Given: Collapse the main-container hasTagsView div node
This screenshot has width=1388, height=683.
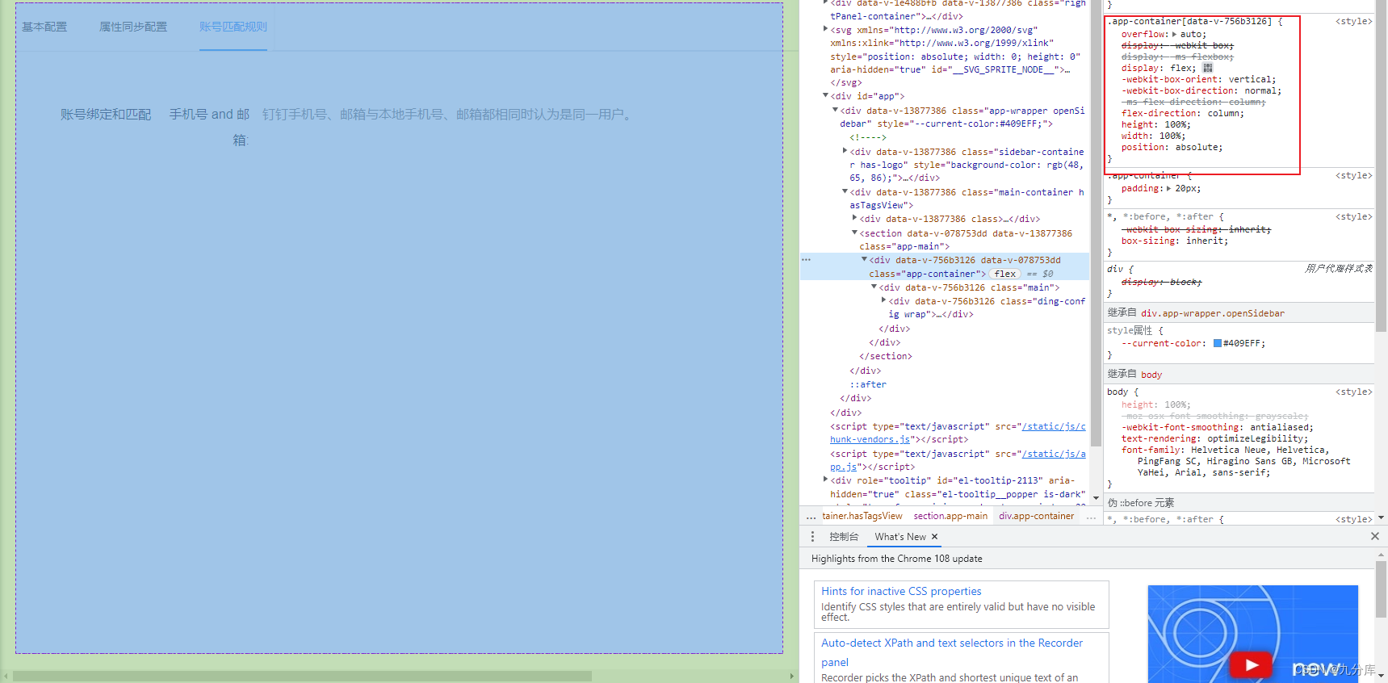Looking at the screenshot, I should point(845,192).
